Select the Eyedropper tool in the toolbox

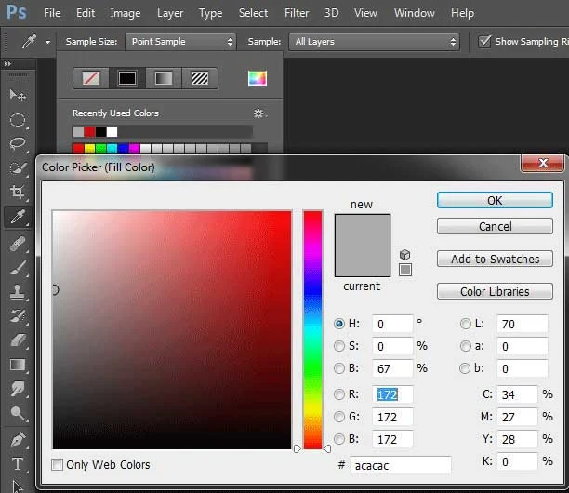[x=18, y=217]
